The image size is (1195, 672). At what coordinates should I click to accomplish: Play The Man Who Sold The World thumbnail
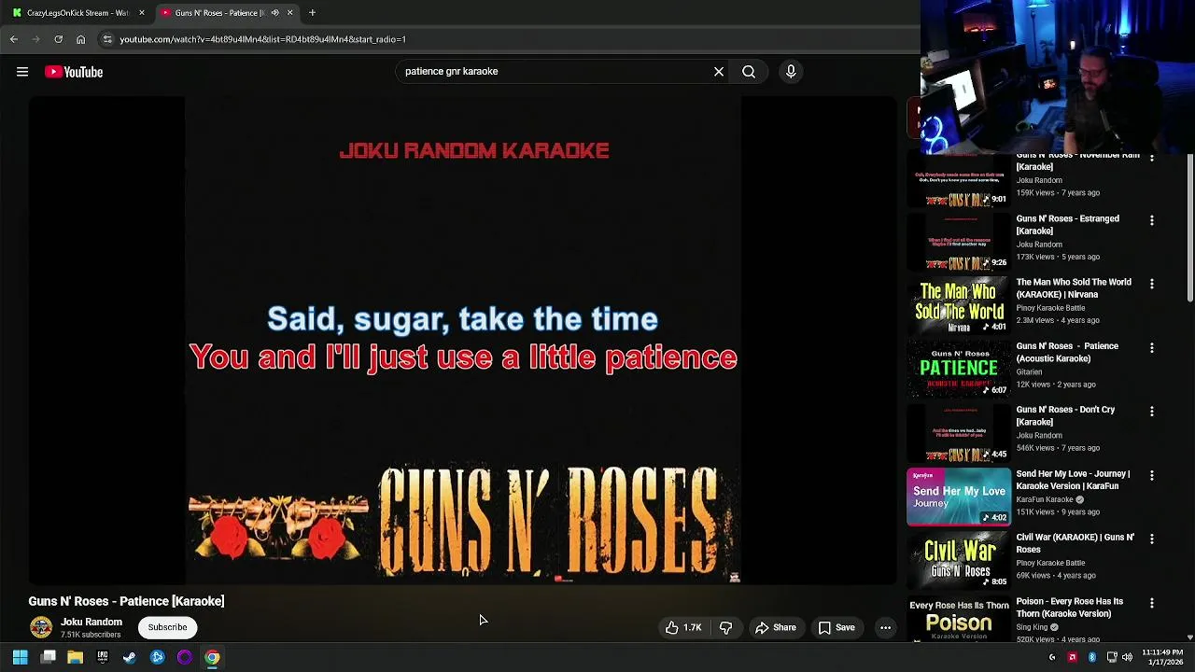click(959, 306)
